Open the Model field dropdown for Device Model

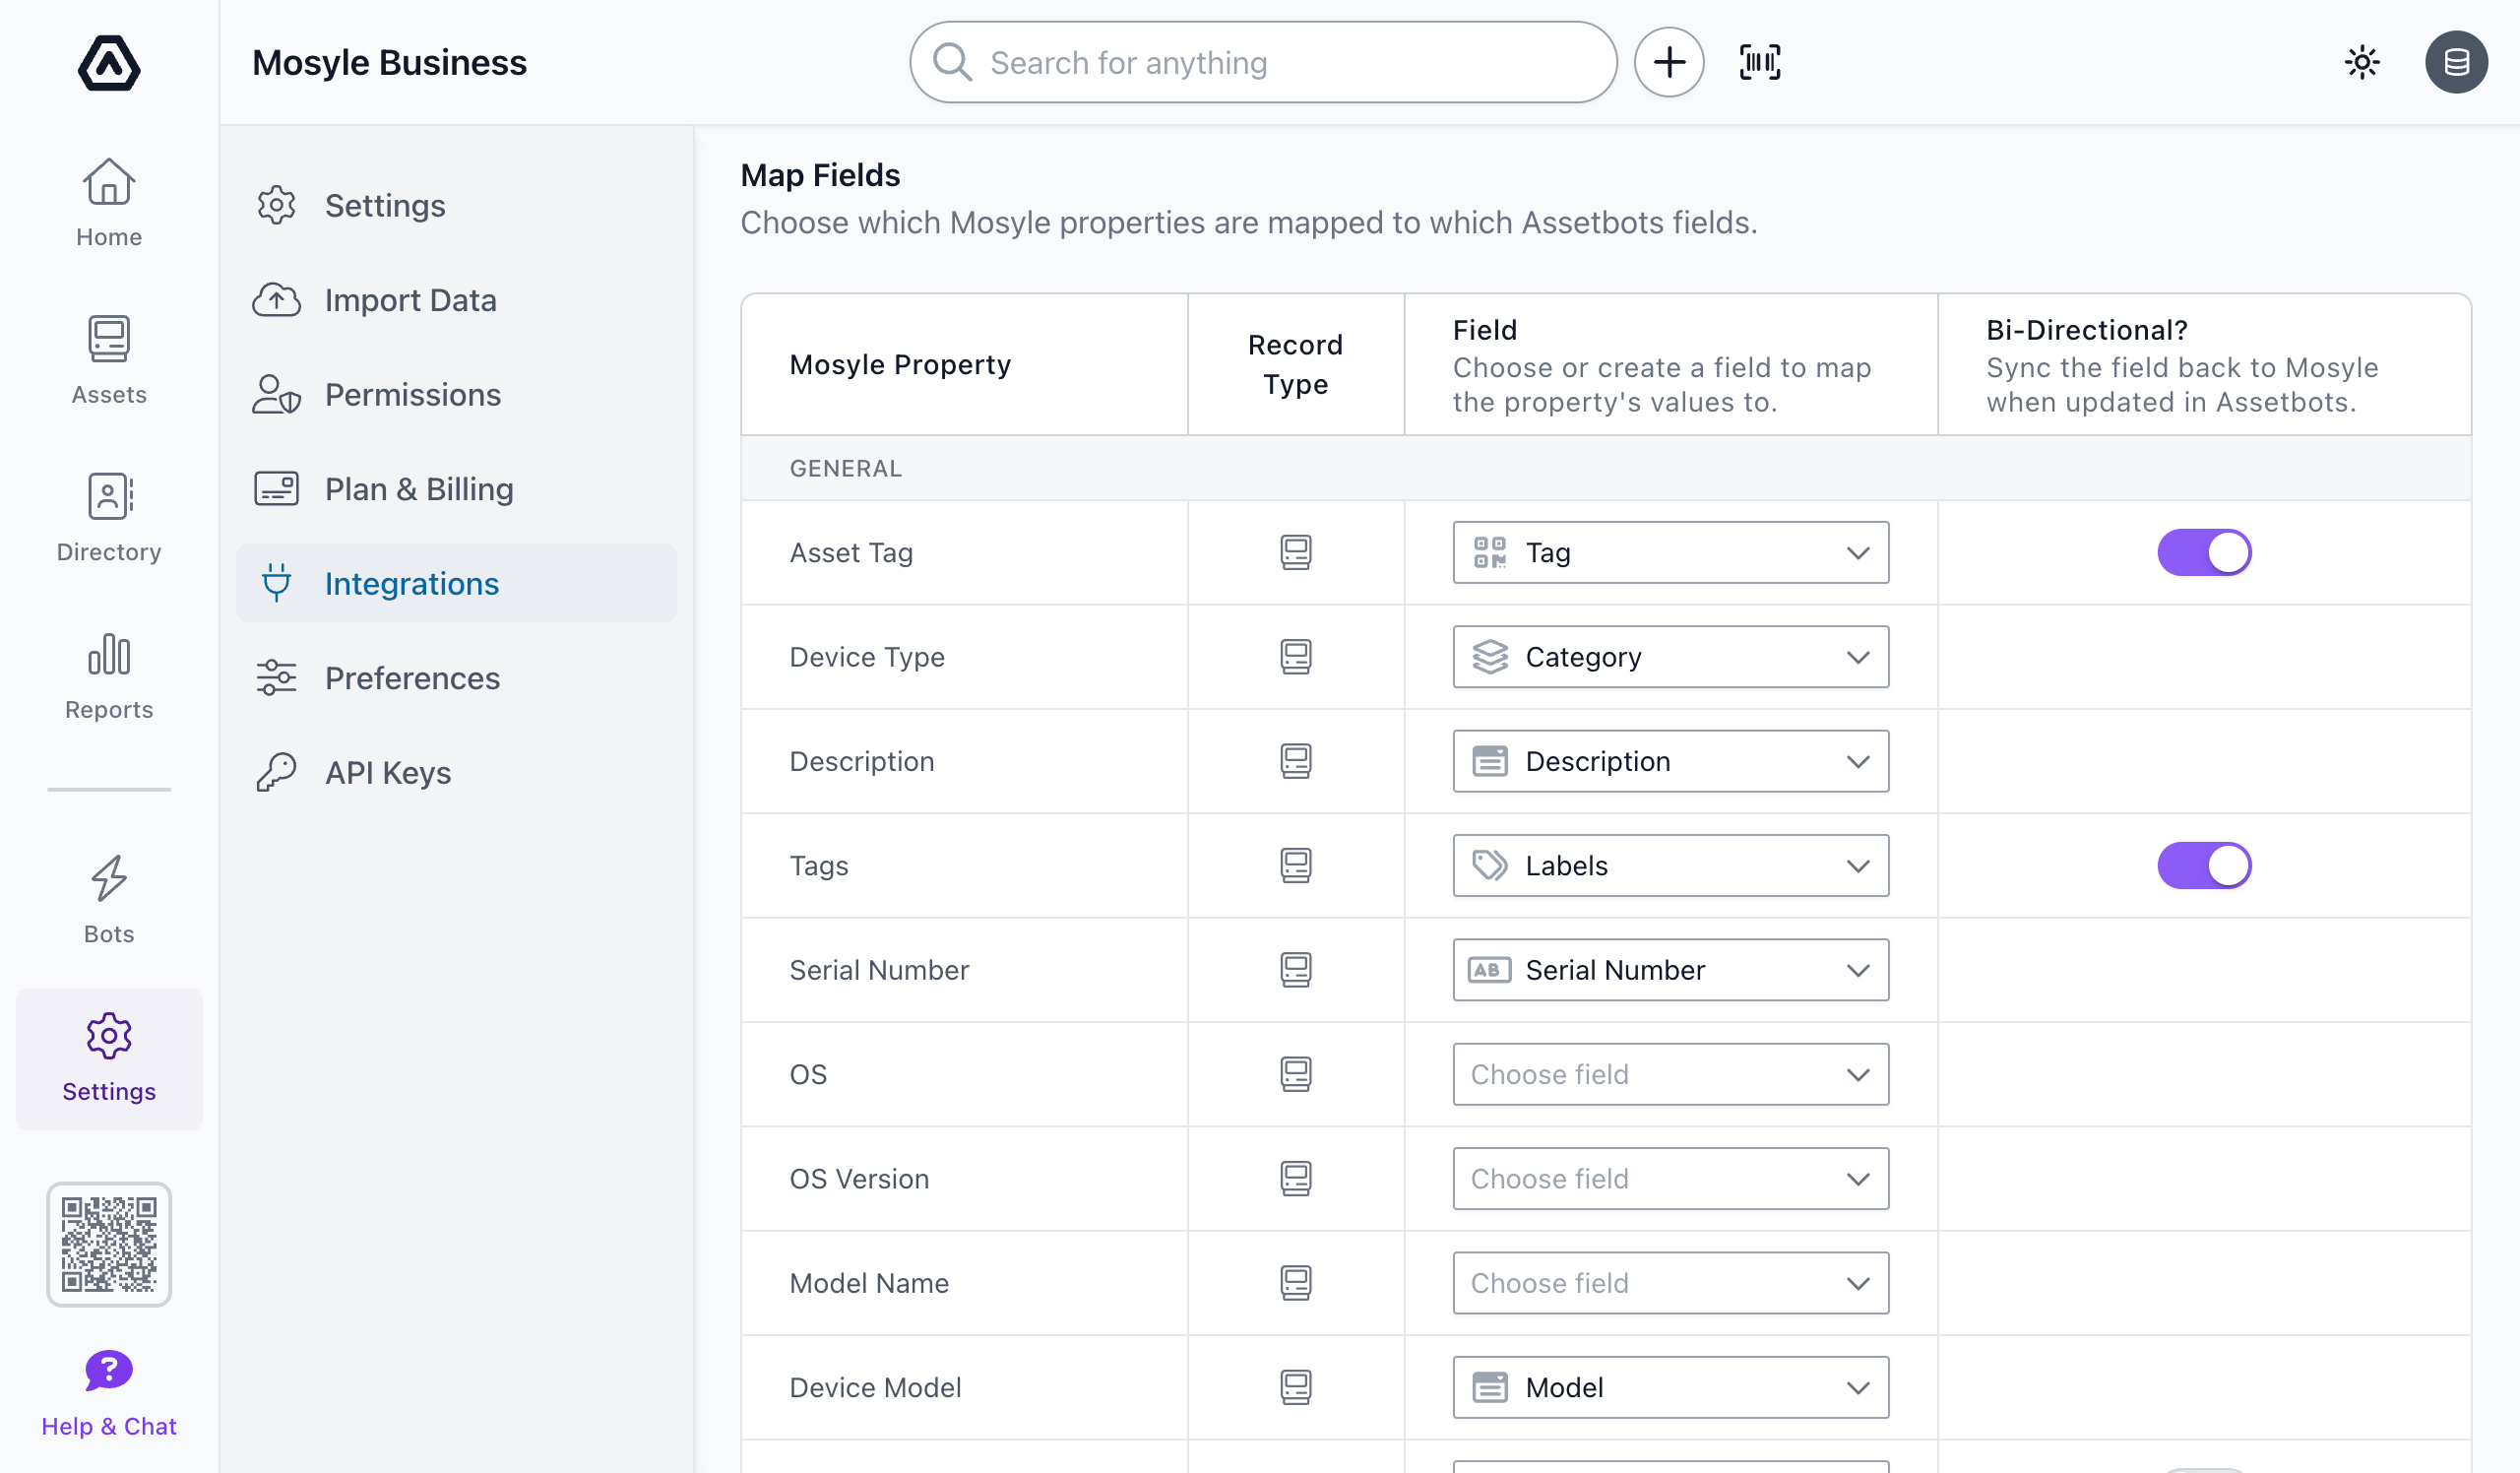coord(1670,1387)
